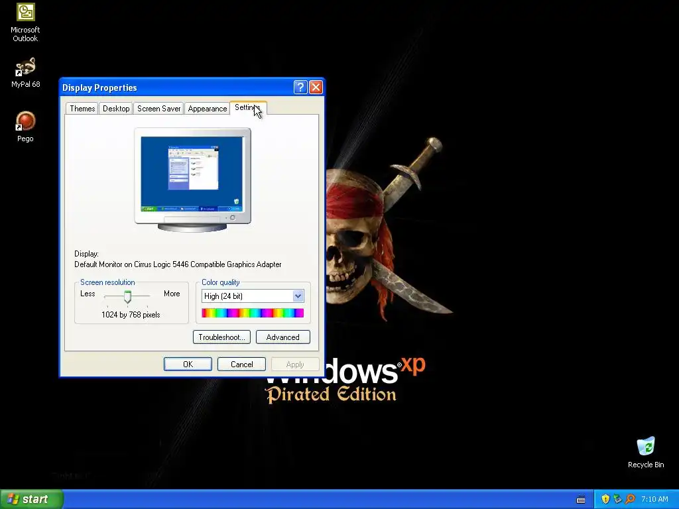Click the 'More' resolution label
The height and width of the screenshot is (509, 679).
[x=172, y=294]
